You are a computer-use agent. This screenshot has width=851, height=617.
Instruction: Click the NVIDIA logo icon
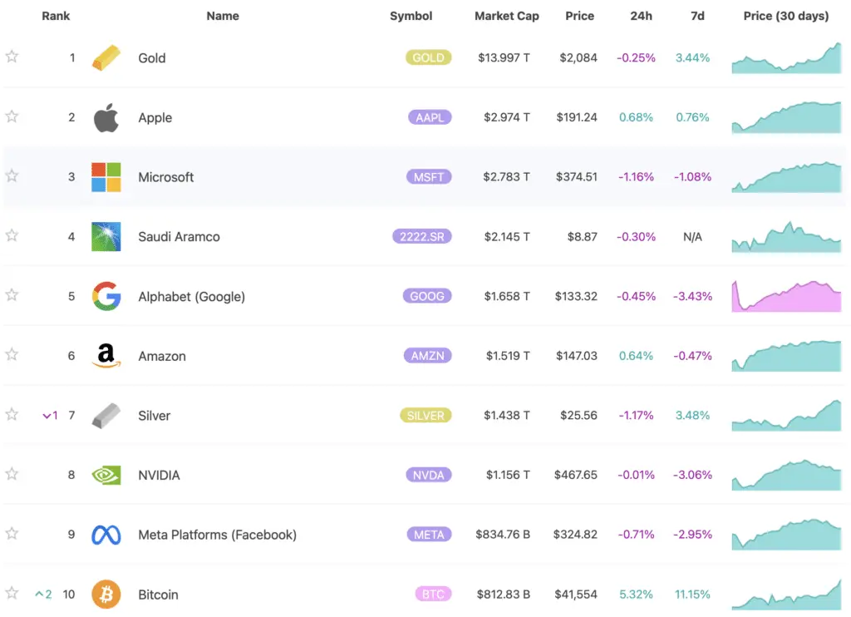click(x=106, y=475)
